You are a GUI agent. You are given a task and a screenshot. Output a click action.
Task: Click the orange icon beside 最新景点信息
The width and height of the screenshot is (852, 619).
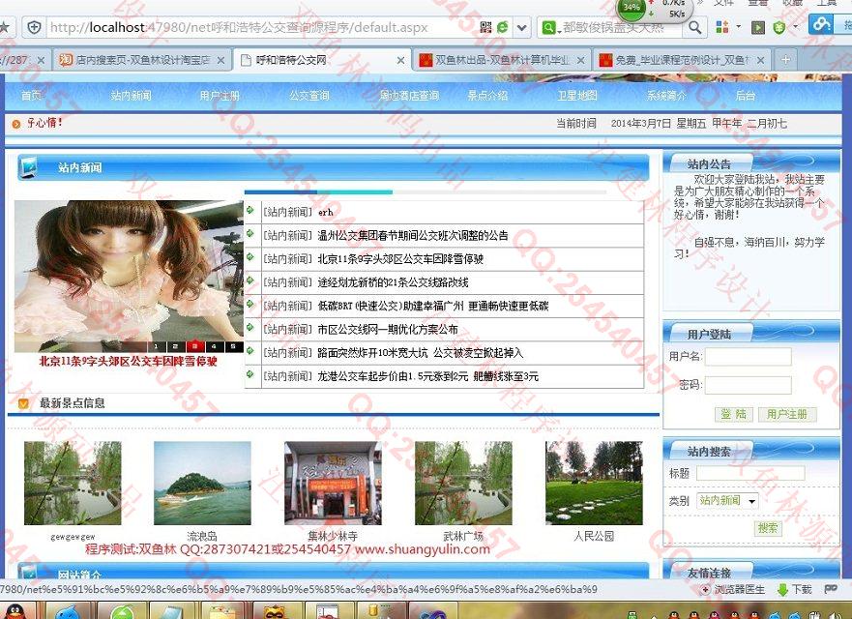(x=23, y=403)
